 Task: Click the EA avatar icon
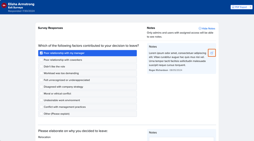click(4, 5)
